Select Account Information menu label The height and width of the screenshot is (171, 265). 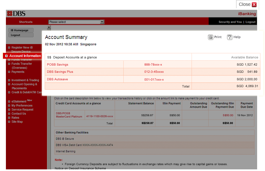pyautogui.click(x=25, y=56)
